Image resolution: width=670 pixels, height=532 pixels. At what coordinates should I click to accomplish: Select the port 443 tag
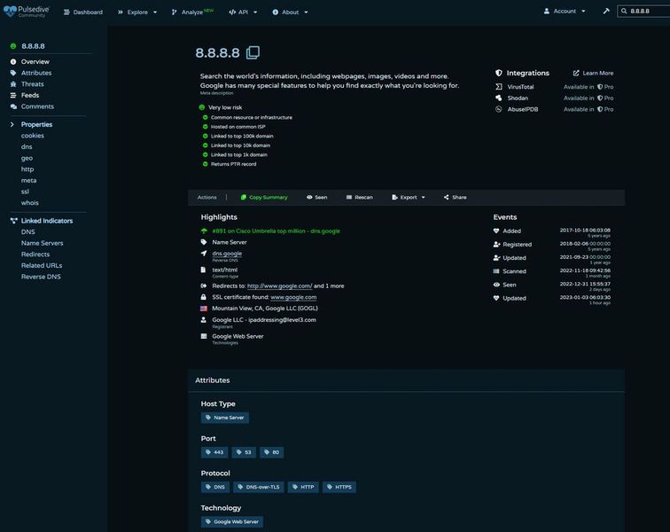(214, 452)
